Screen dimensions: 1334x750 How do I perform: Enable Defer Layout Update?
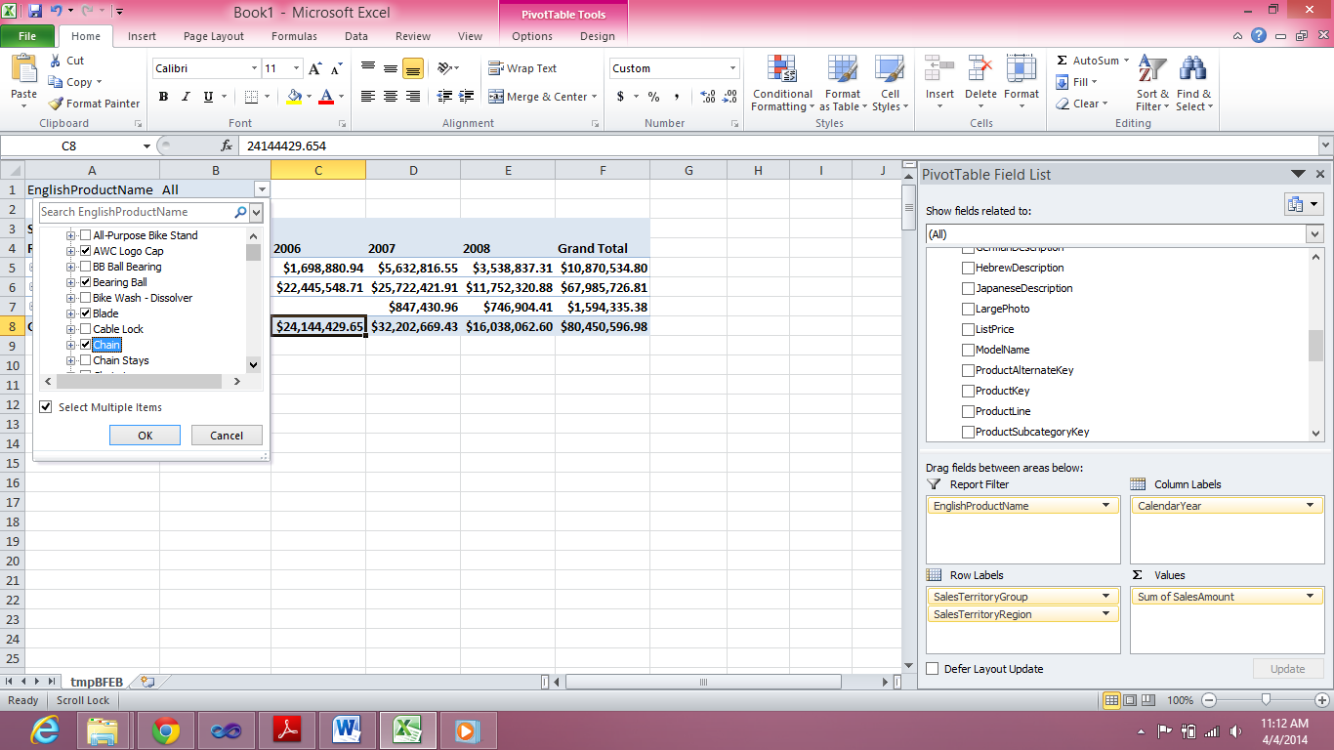point(932,669)
